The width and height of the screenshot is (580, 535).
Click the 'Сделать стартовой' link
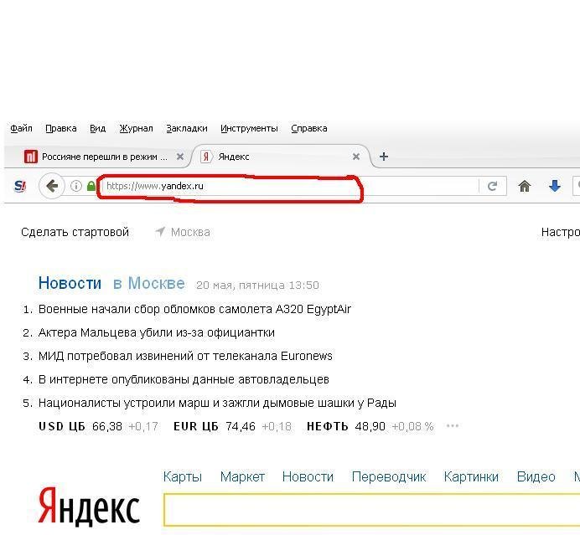(75, 232)
